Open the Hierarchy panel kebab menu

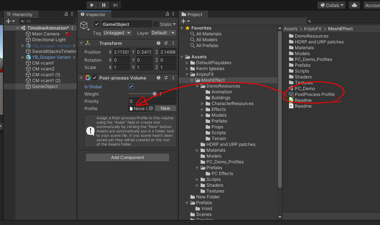point(72,14)
